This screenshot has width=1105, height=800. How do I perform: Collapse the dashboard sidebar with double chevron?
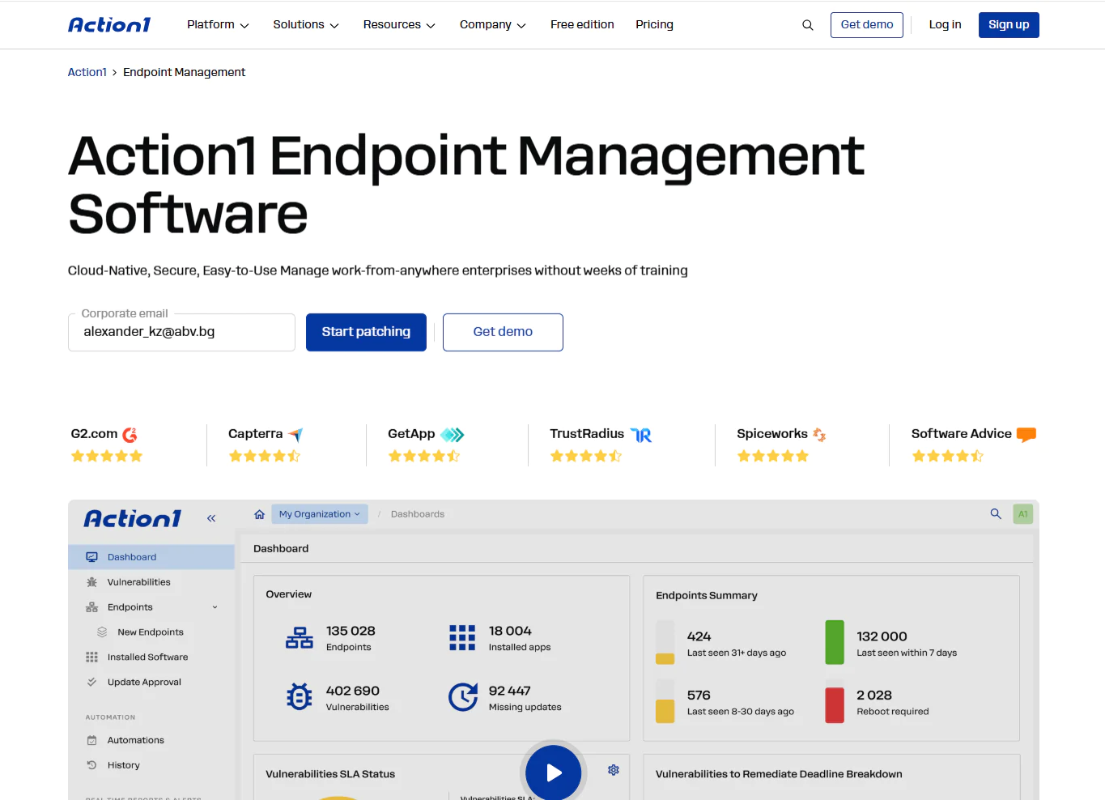point(211,518)
